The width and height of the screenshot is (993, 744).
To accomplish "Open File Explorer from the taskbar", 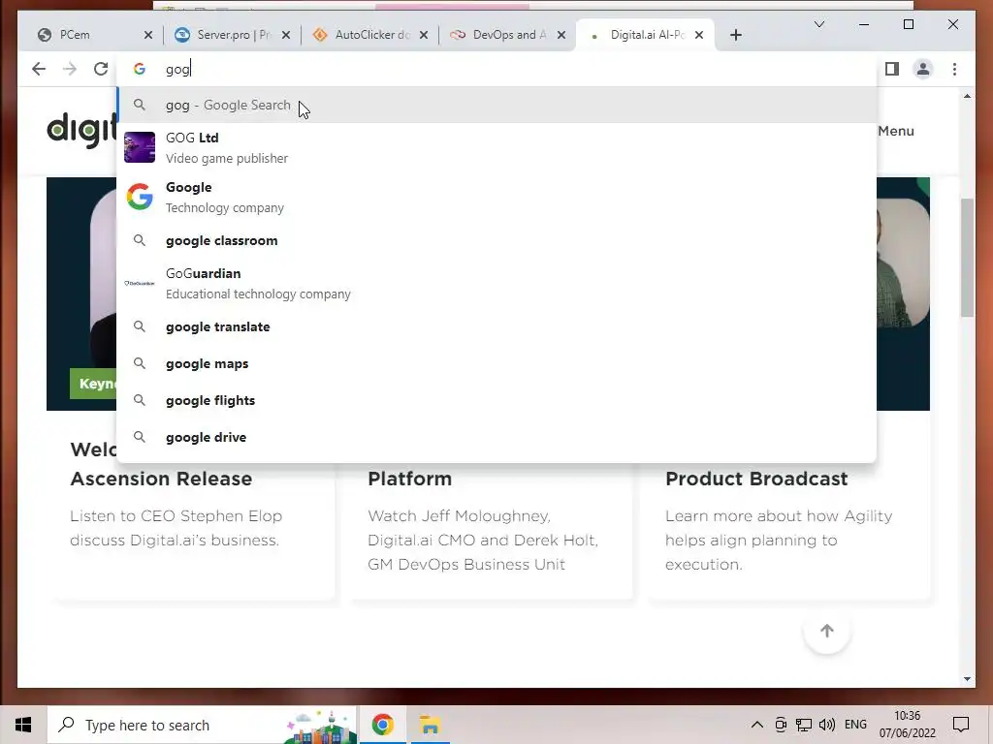I will pyautogui.click(x=430, y=725).
